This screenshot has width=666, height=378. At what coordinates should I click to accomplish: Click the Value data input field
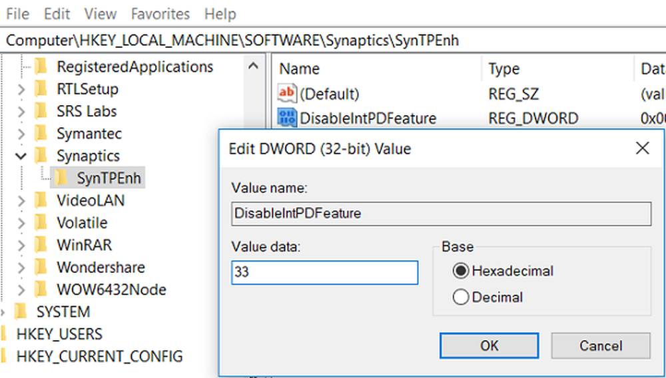pyautogui.click(x=324, y=272)
